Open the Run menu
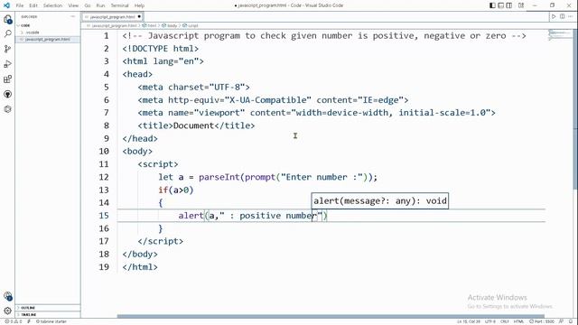The width and height of the screenshot is (578, 325). click(x=100, y=5)
